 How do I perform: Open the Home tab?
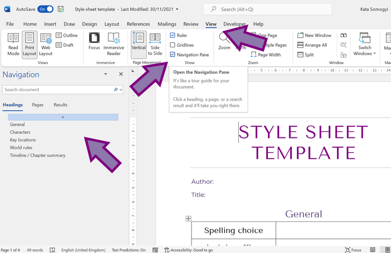coord(30,24)
